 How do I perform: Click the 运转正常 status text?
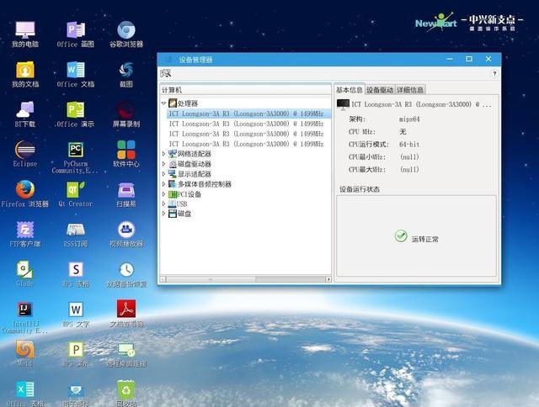coord(424,239)
